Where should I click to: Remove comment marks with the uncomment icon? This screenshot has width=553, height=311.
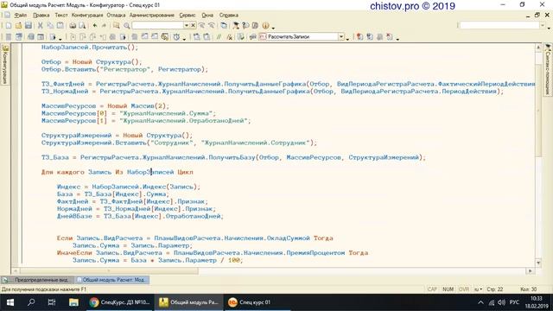click(x=230, y=37)
